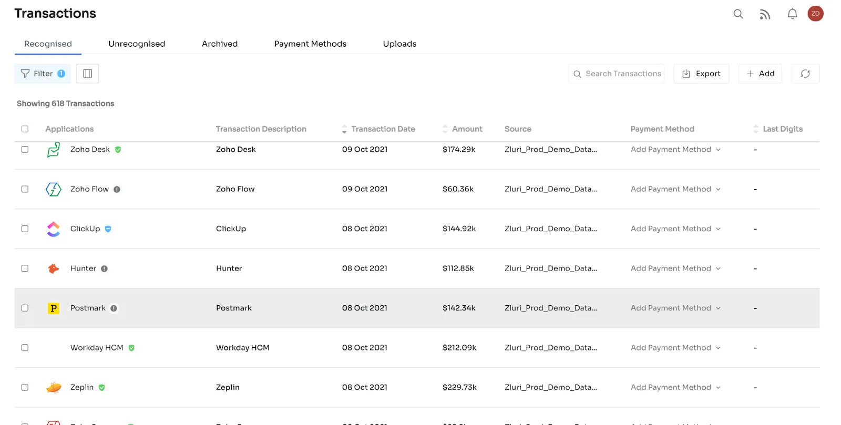The height and width of the screenshot is (425, 841).
Task: Open the Filter button
Action: pos(43,74)
